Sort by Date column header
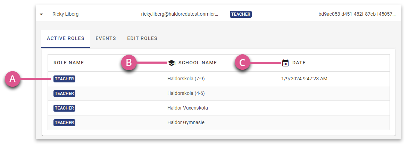 coord(299,63)
